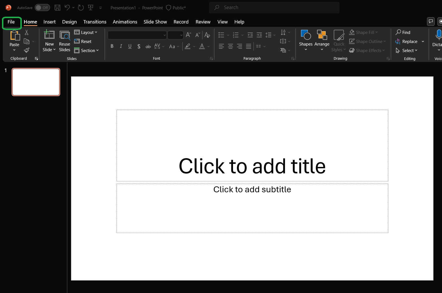442x293 pixels.
Task: Open the font name dropdown
Action: click(164, 35)
